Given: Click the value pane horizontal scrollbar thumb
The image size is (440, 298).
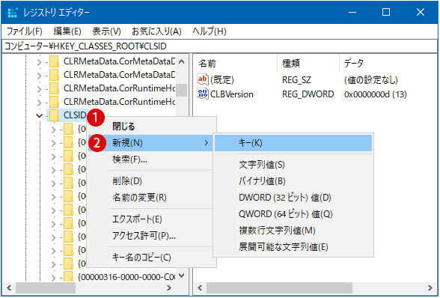Looking at the screenshot, I should tap(279, 288).
